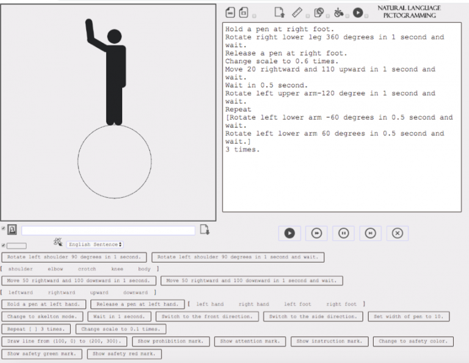Click the black play icon in top toolbar
The image size is (469, 363).
(x=358, y=13)
